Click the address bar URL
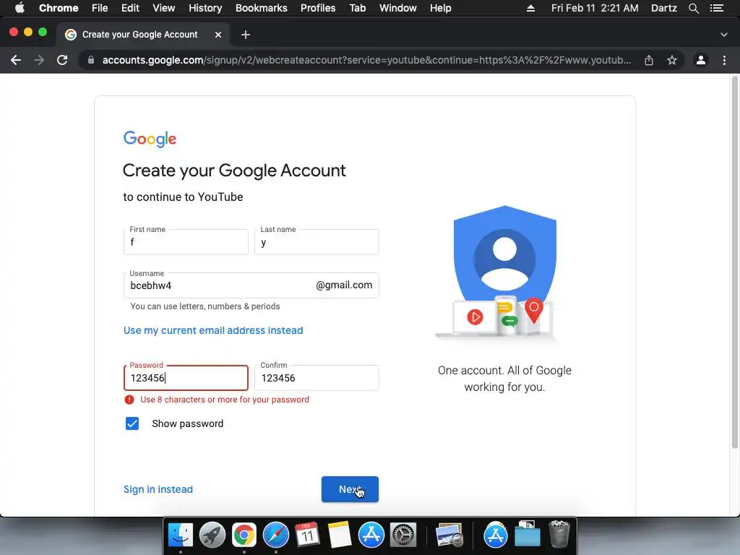 [x=366, y=60]
